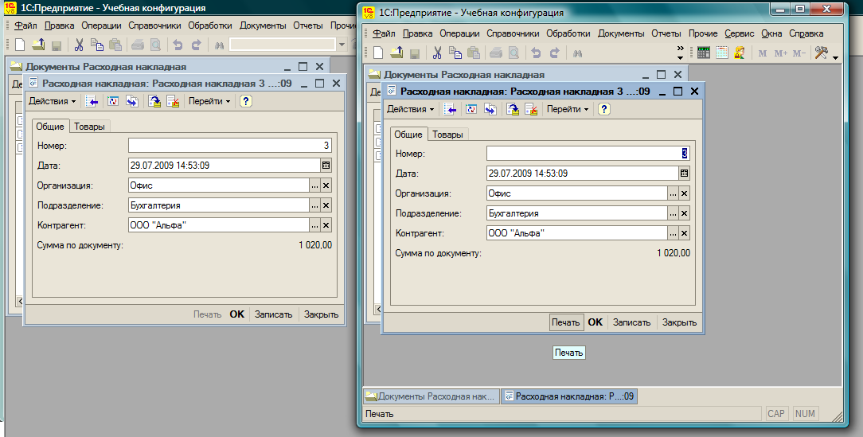Clear Организация using the X button in right form
This screenshot has width=863, height=437.
(684, 193)
